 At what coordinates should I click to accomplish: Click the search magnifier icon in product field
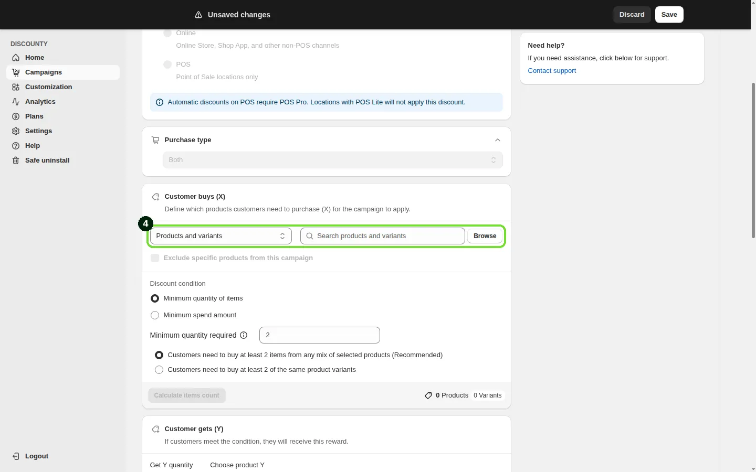[x=310, y=236]
